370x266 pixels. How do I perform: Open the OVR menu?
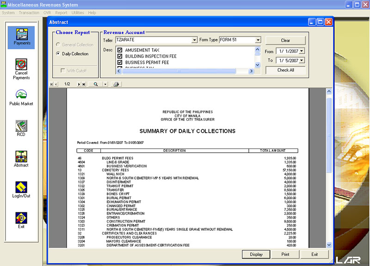pos(47,13)
